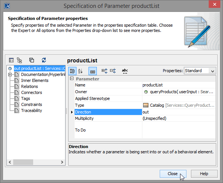Click the abc text options icon
The width and height of the screenshot is (223, 183).
(125, 71)
